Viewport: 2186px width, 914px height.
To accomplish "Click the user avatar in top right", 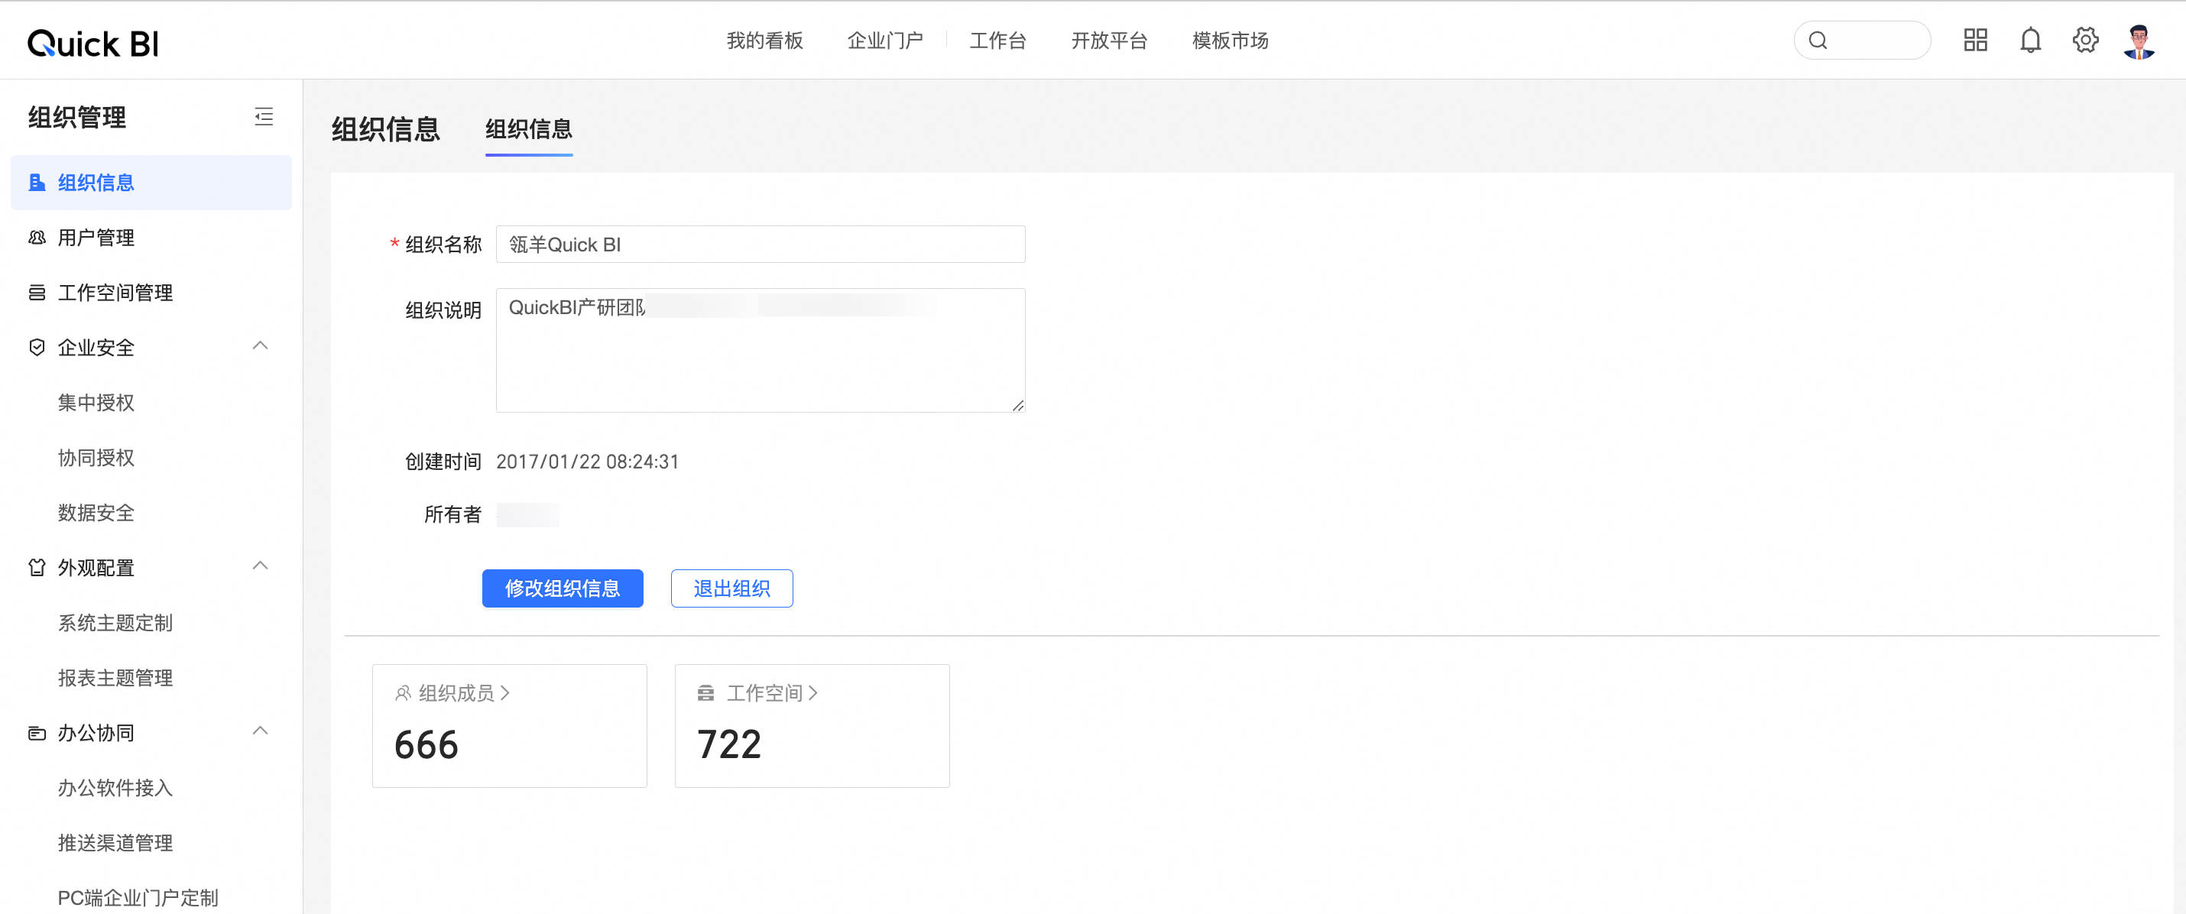I will pyautogui.click(x=2139, y=41).
